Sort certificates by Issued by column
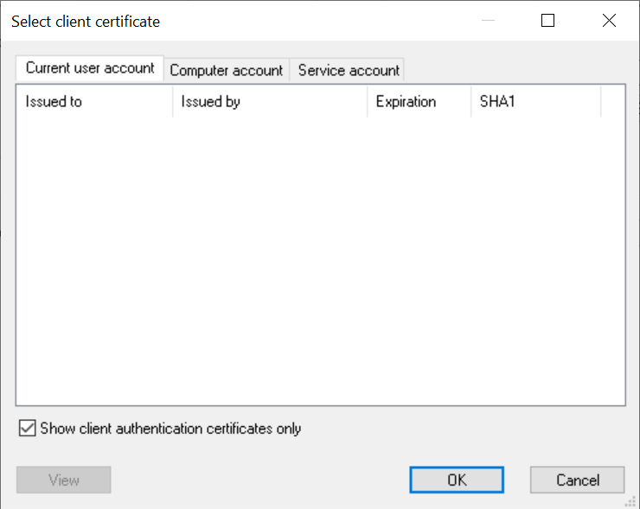Image resolution: width=640 pixels, height=509 pixels. [269, 101]
